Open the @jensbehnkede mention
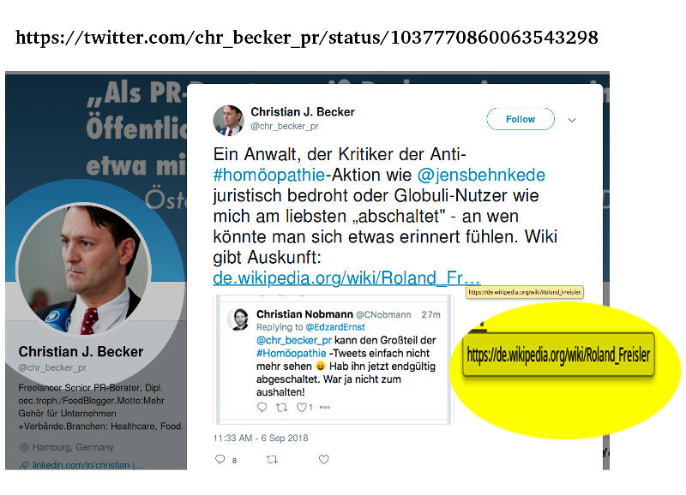Screen dimensions: 686x495 (x=481, y=176)
